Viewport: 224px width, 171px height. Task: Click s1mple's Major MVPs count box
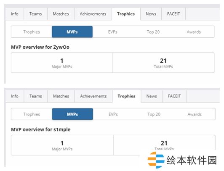(62, 145)
